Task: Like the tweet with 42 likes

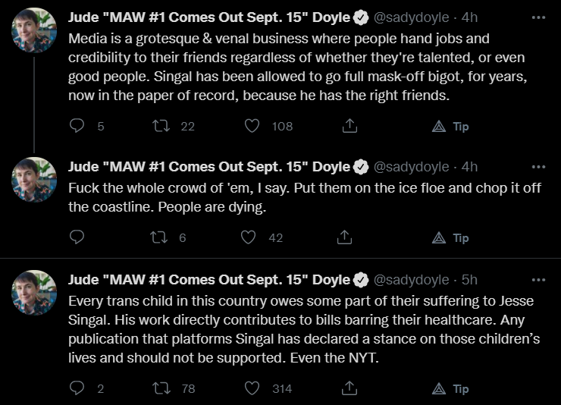Action: point(248,237)
